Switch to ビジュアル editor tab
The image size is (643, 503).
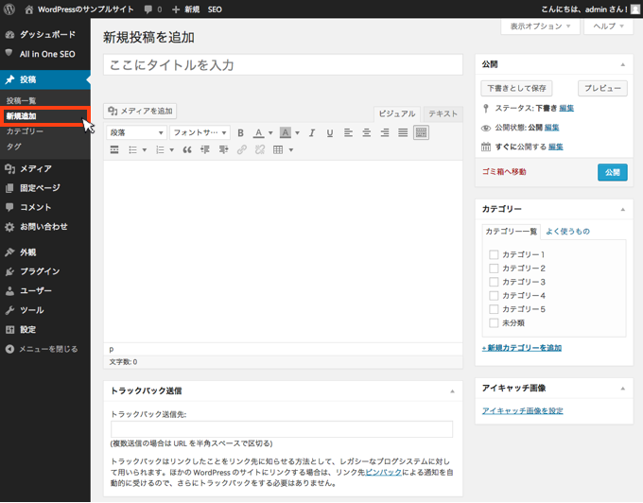[397, 114]
